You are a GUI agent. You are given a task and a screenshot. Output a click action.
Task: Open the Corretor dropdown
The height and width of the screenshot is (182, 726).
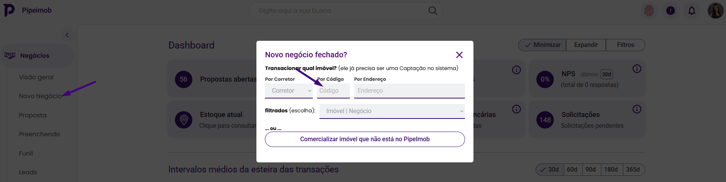point(289,91)
